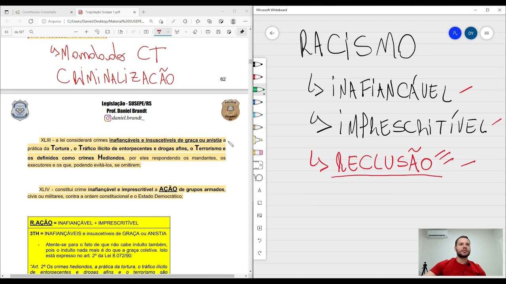Image resolution: width=506 pixels, height=284 pixels.
Task: Open browser essentials icon
Action: click(221, 21)
